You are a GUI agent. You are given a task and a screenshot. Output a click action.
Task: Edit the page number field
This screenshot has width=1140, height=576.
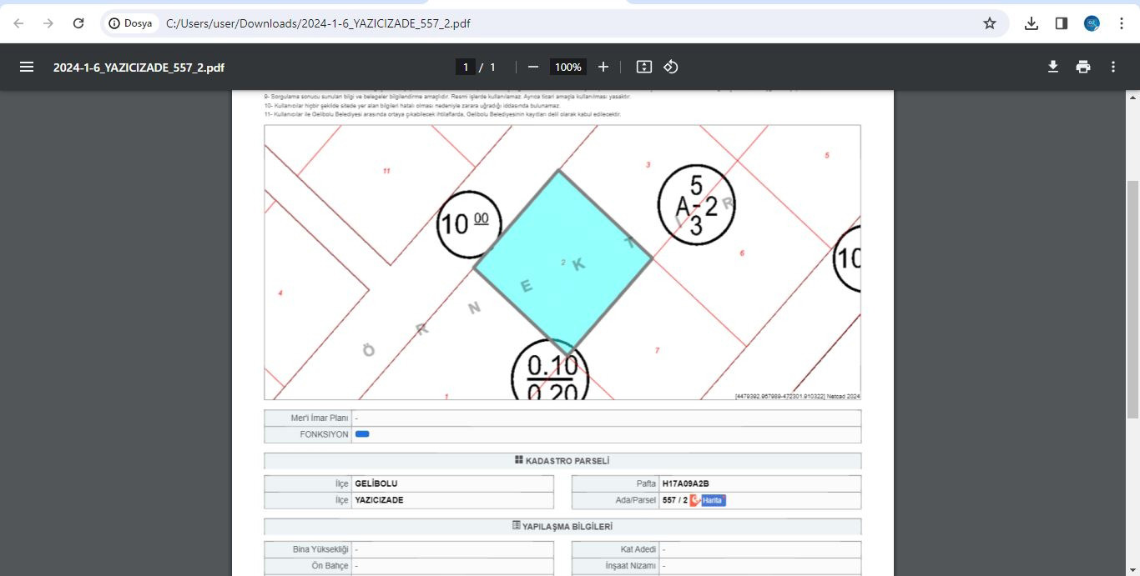point(465,67)
